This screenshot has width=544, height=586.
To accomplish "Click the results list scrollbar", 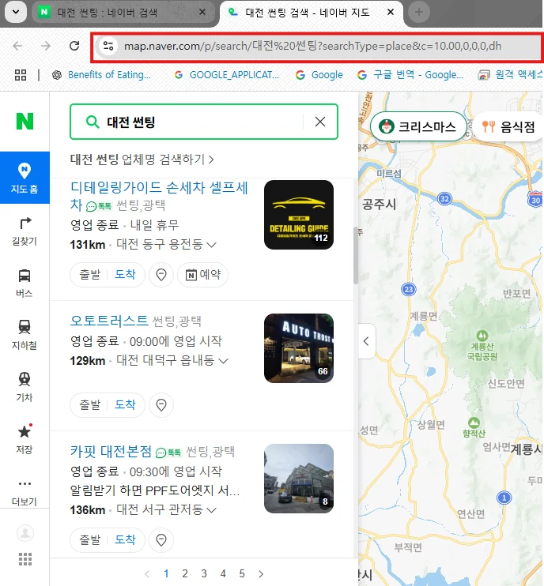I will point(356,255).
